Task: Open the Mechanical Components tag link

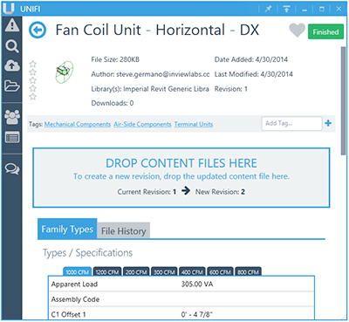Action: coord(78,124)
